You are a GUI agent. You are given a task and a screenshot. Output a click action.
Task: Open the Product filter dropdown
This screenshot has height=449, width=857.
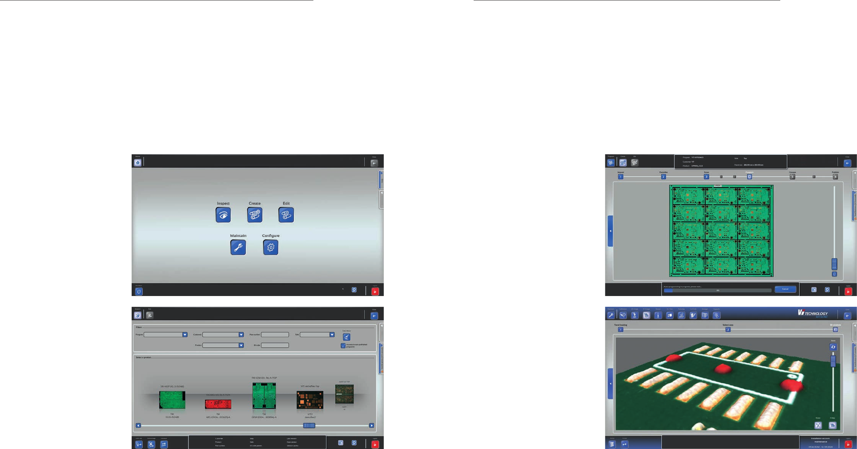click(x=241, y=345)
